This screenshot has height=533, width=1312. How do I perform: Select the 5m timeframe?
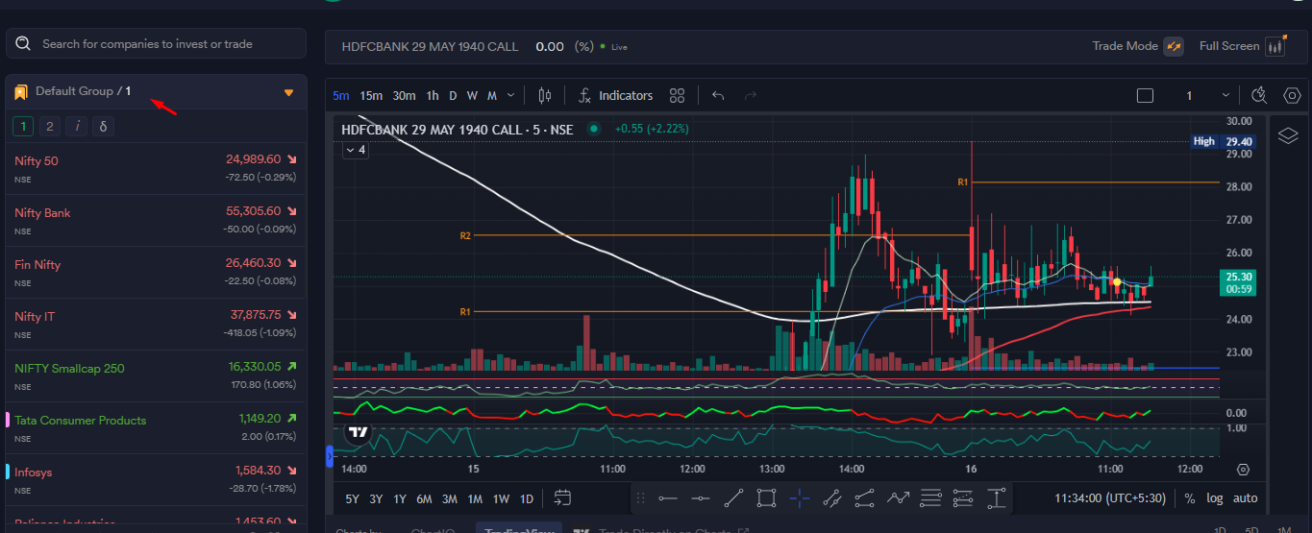341,95
